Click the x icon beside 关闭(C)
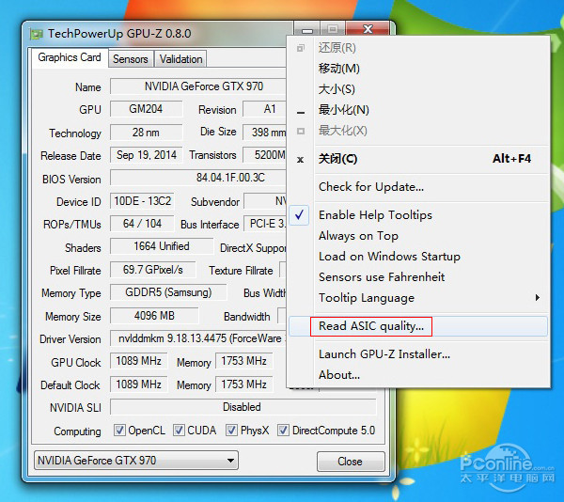Screen dimensions: 564x502 (x=301, y=160)
